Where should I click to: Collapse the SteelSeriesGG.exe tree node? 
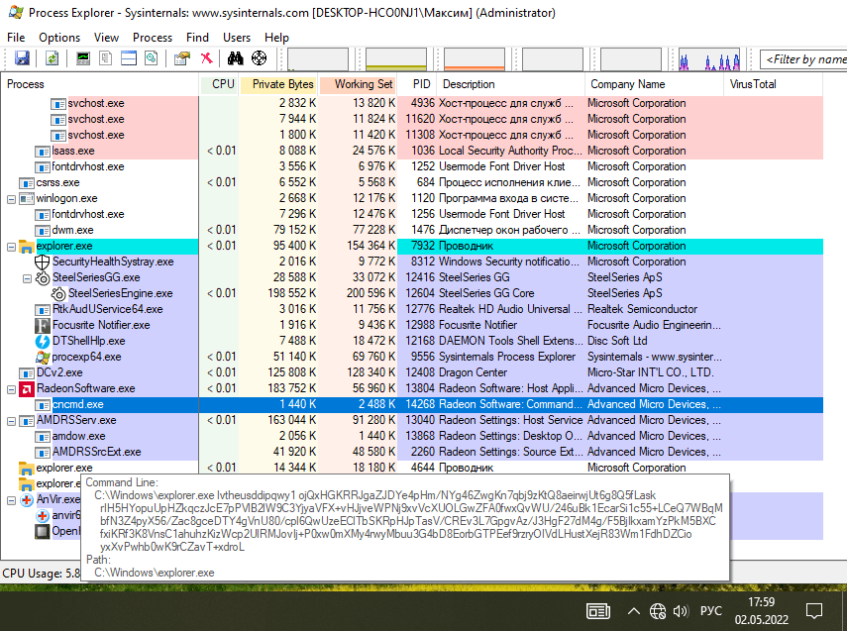coord(28,277)
